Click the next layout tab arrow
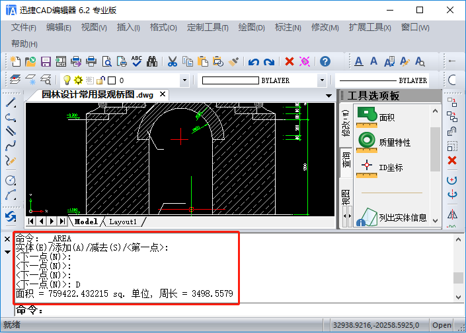Image resolution: width=466 pixels, height=333 pixels. click(52, 221)
